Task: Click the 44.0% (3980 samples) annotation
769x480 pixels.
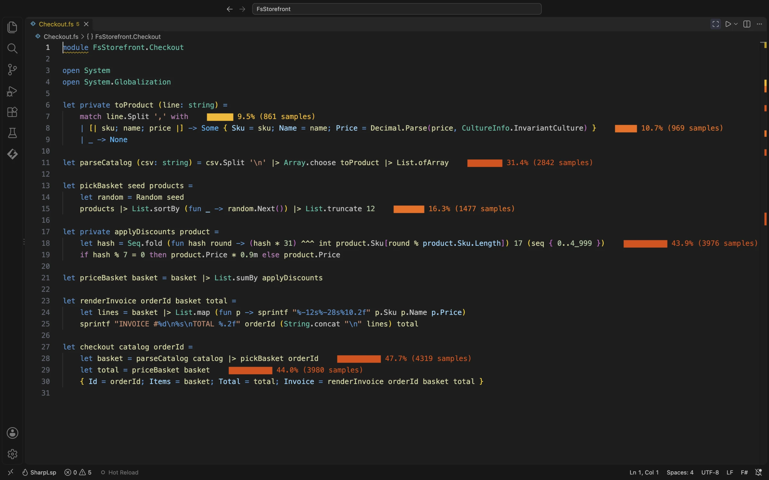Action: (319, 370)
